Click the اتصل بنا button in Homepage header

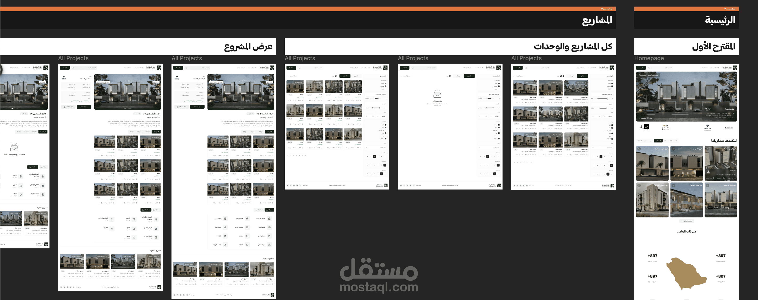tap(641, 68)
